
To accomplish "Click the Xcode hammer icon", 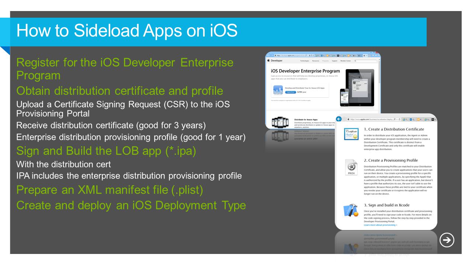I will coord(351,211).
